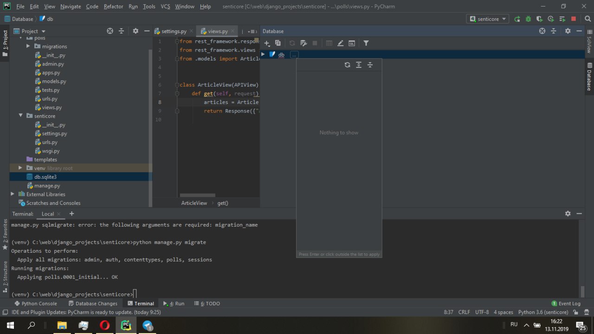Click the CRLF line separator indicator
The width and height of the screenshot is (594, 334).
tap(464, 312)
